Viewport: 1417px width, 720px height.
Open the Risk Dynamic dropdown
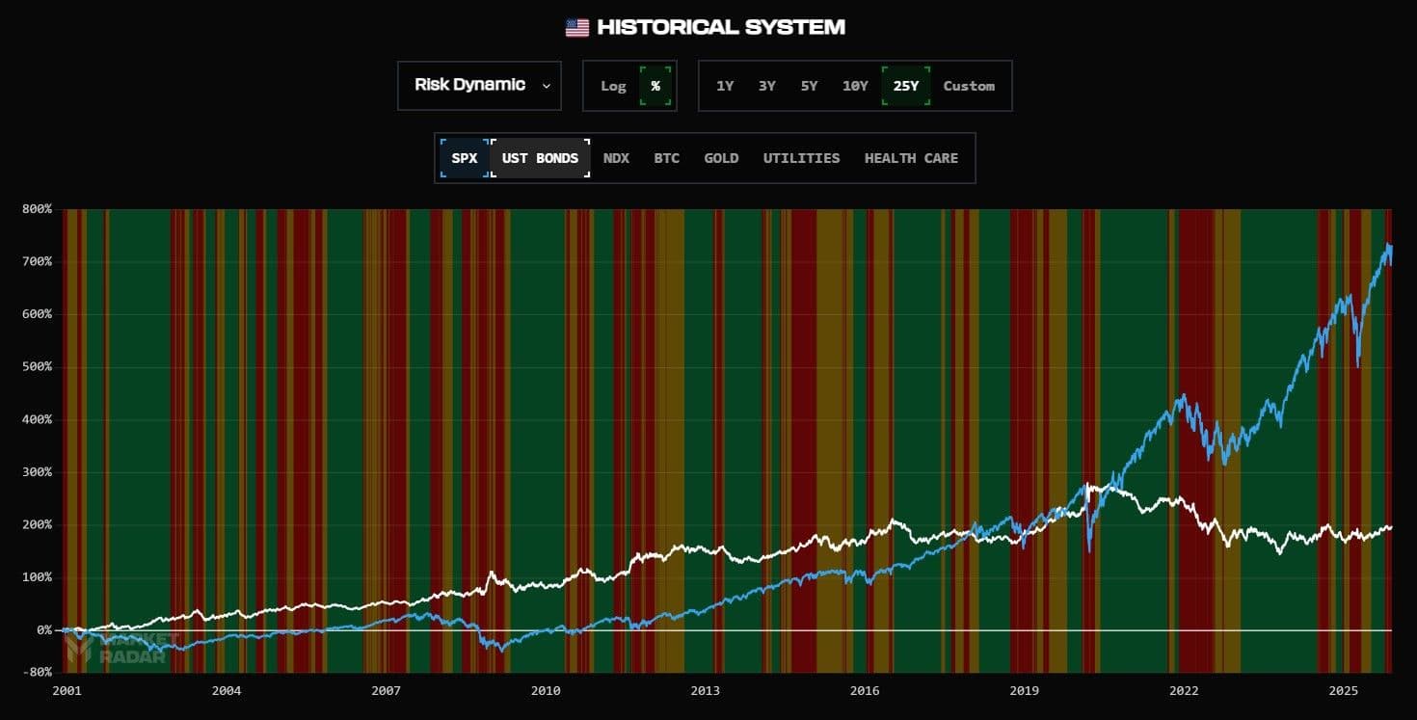coord(478,85)
